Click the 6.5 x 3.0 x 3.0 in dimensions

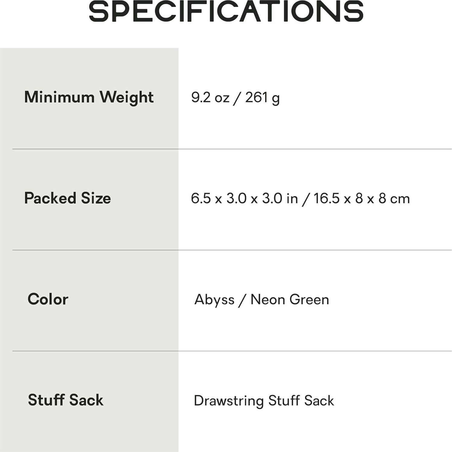tap(244, 198)
